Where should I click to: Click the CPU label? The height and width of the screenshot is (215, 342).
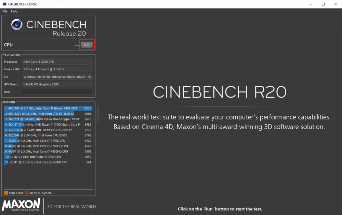8,45
